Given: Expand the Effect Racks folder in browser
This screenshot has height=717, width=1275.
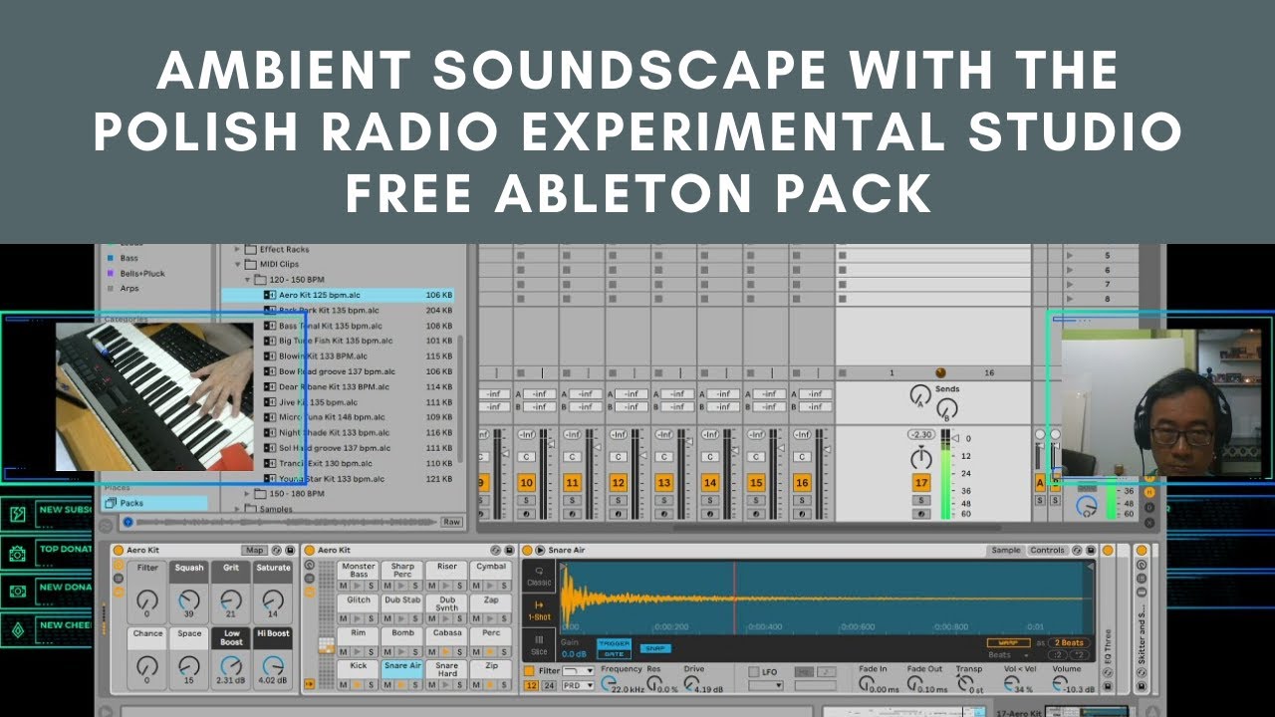Looking at the screenshot, I should tap(237, 249).
